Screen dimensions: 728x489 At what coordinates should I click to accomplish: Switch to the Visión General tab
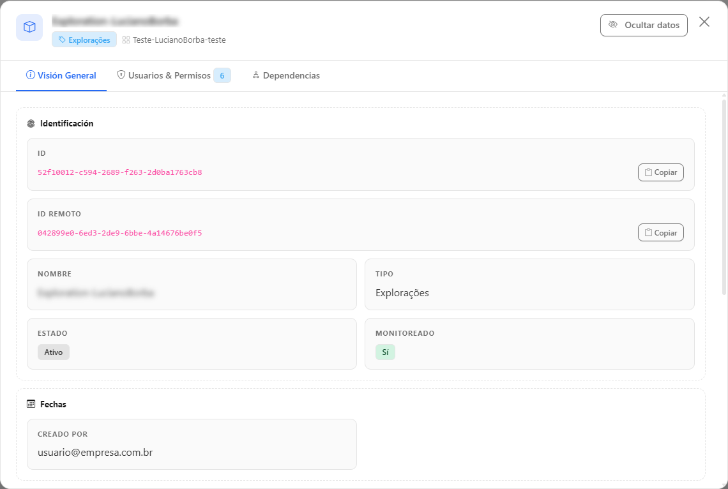coord(61,75)
